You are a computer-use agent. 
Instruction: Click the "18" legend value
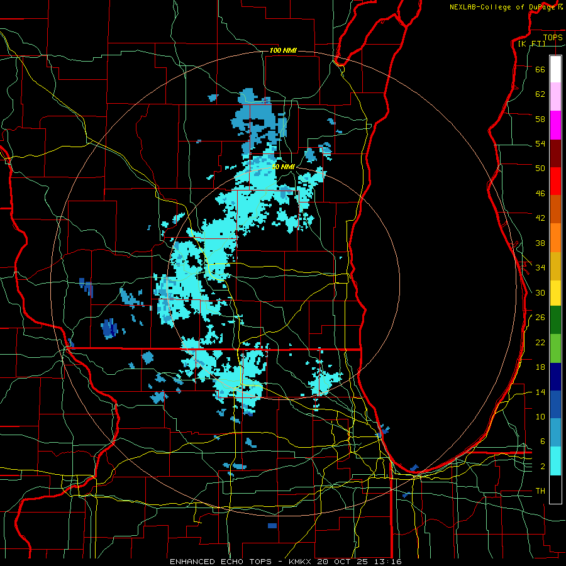click(540, 367)
